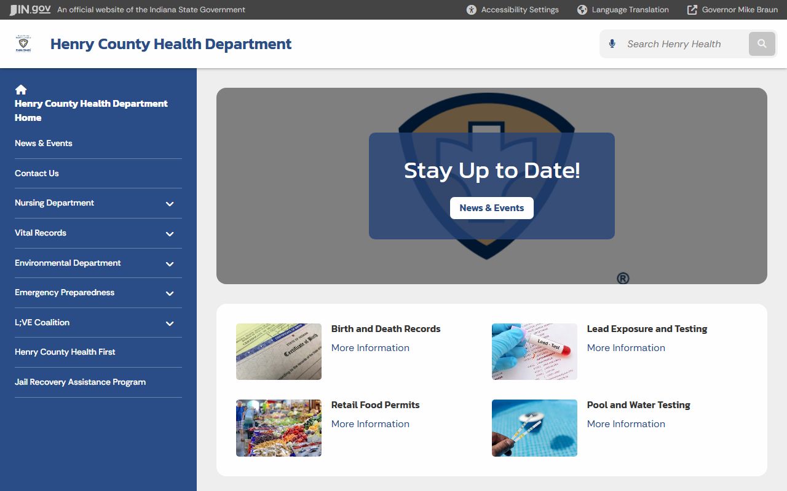Click the Henry County Health Department seal logo
787x491 pixels.
pyautogui.click(x=23, y=44)
